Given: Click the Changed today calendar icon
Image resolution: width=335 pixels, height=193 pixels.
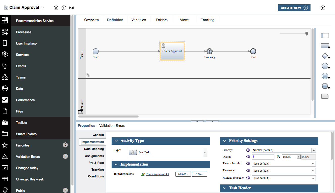Looking at the screenshot, I should click(x=5, y=168).
